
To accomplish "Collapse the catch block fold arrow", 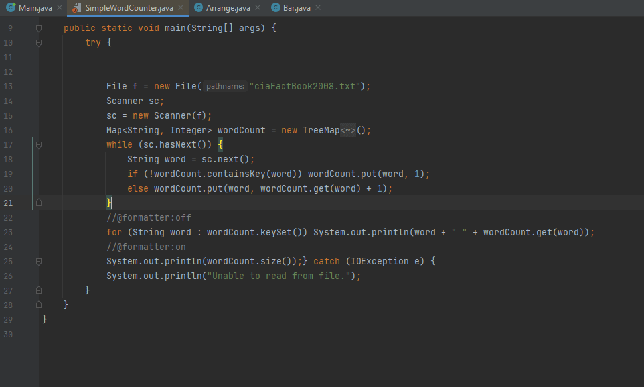I will [x=38, y=261].
